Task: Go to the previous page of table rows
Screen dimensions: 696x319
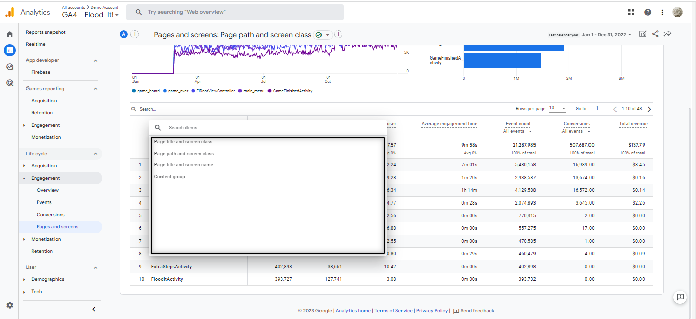Action: [x=615, y=109]
